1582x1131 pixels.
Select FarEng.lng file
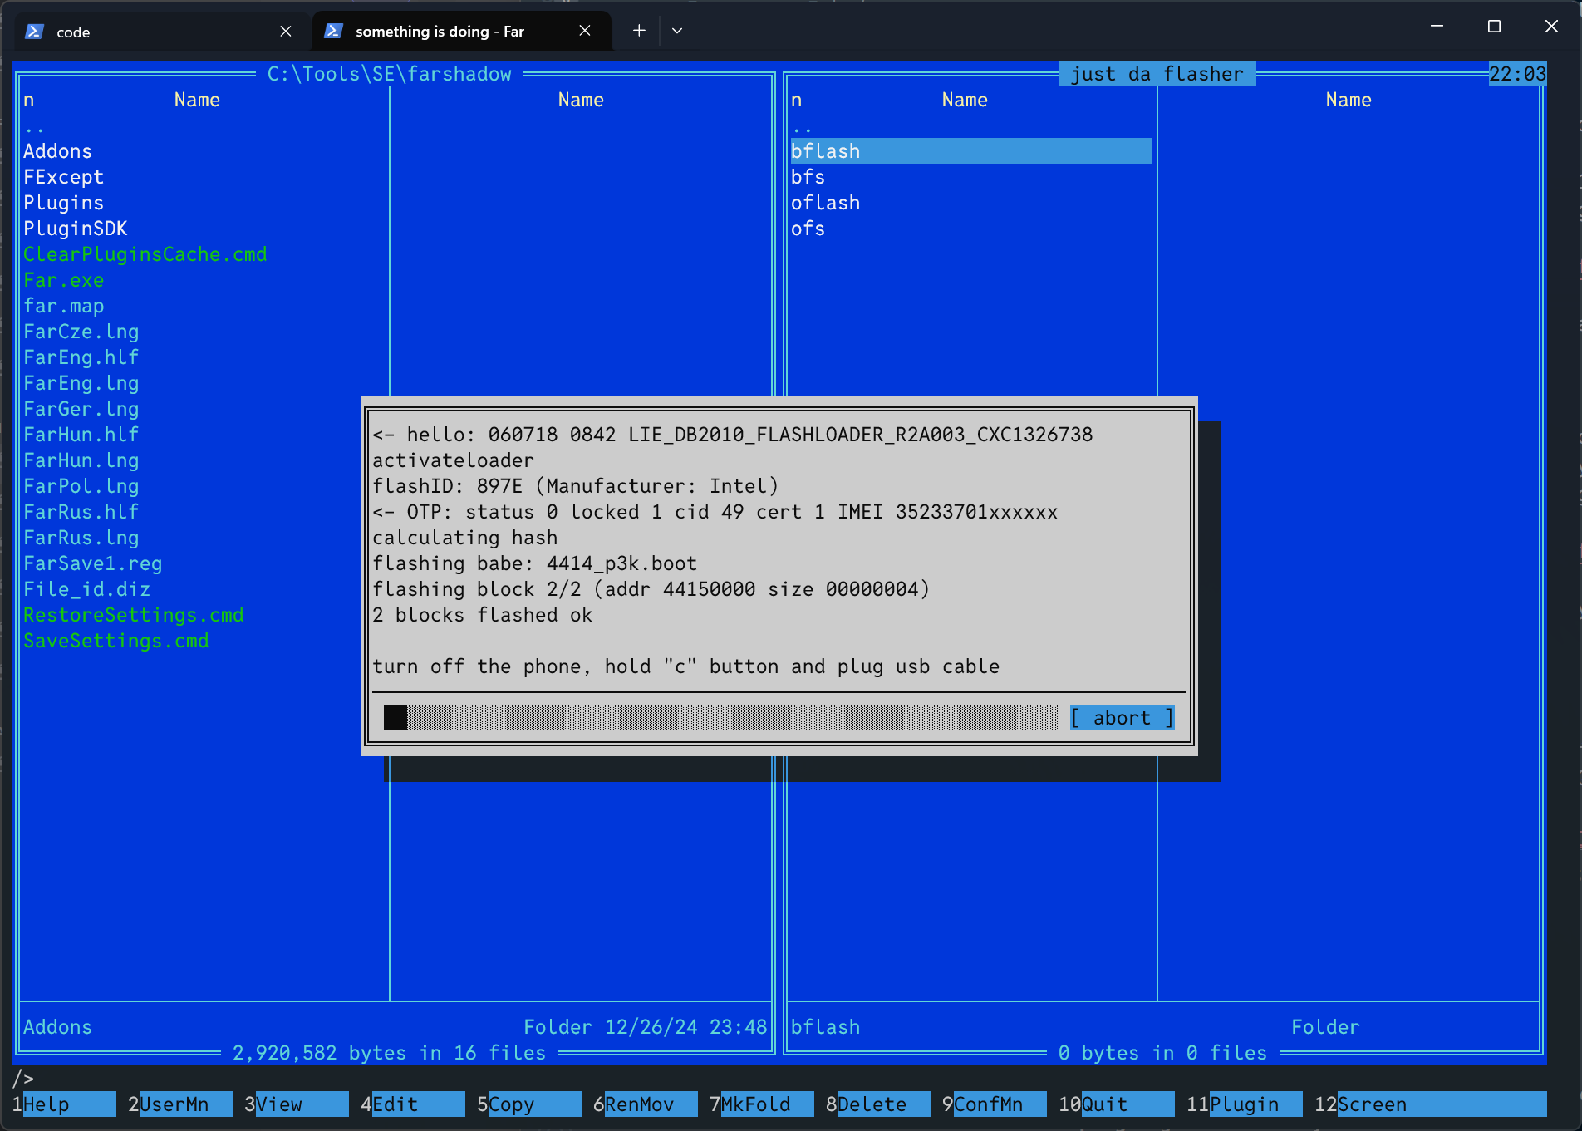(x=81, y=383)
